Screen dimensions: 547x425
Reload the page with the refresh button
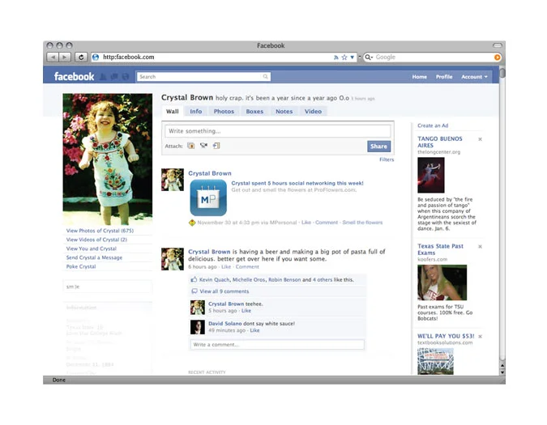[x=81, y=57]
